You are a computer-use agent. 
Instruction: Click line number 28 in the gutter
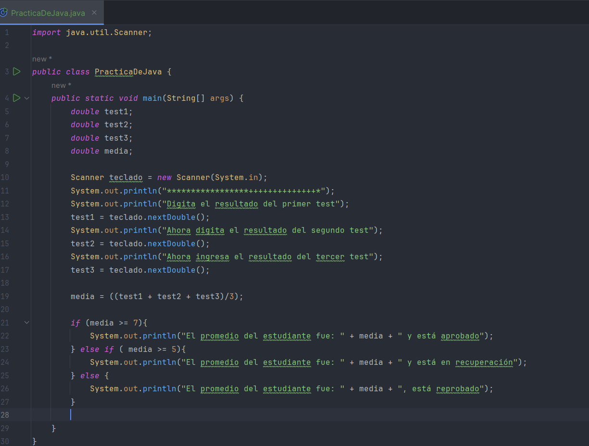point(5,415)
